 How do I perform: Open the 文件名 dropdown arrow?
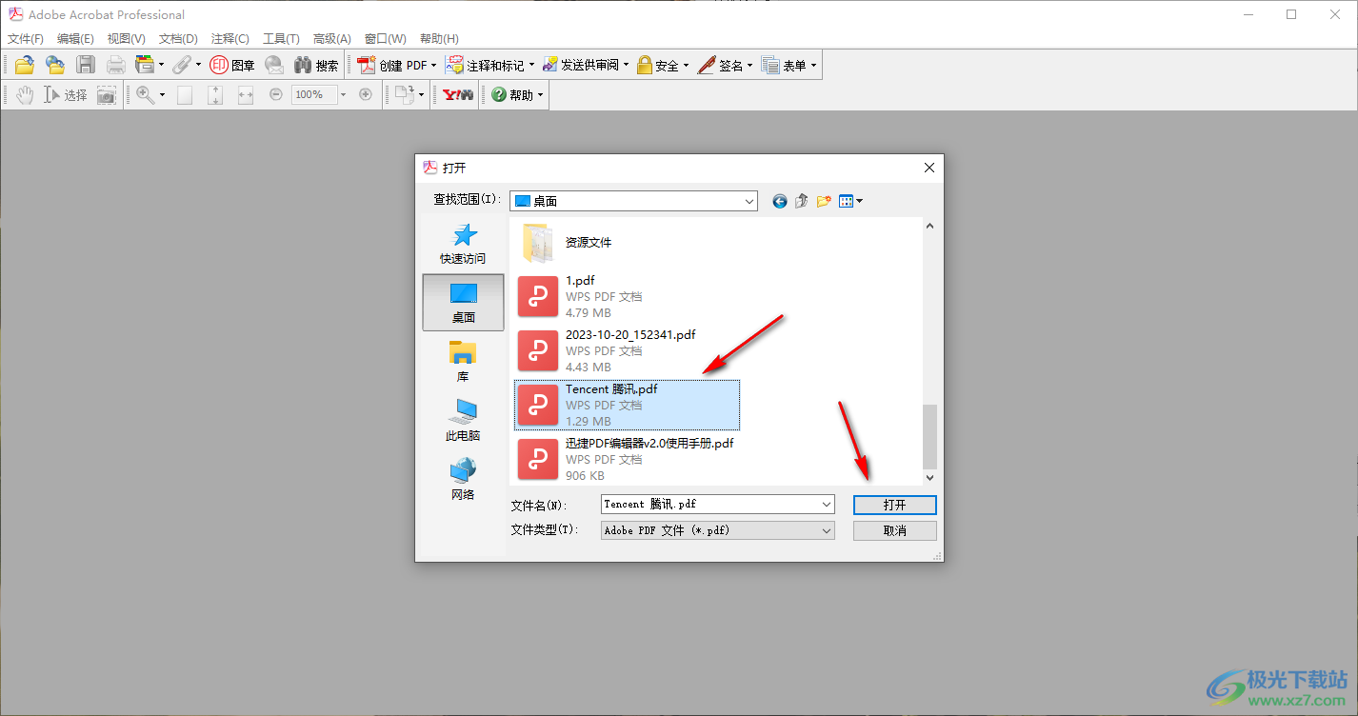point(826,504)
